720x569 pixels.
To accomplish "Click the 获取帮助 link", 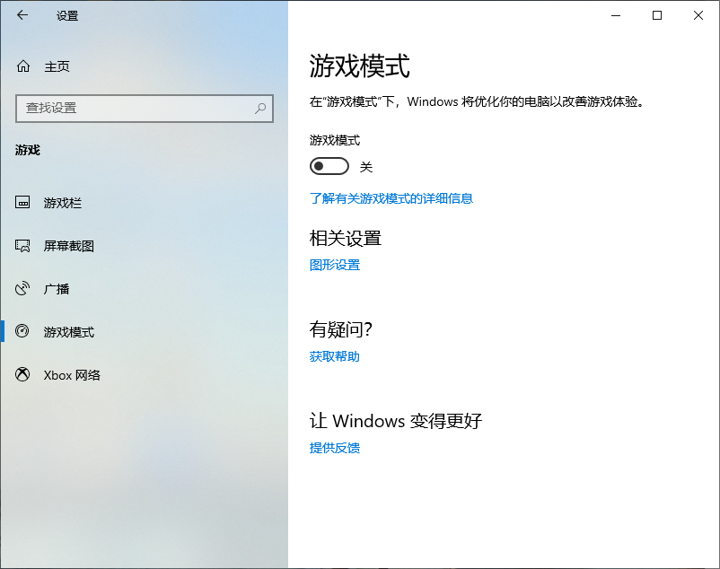I will 335,356.
